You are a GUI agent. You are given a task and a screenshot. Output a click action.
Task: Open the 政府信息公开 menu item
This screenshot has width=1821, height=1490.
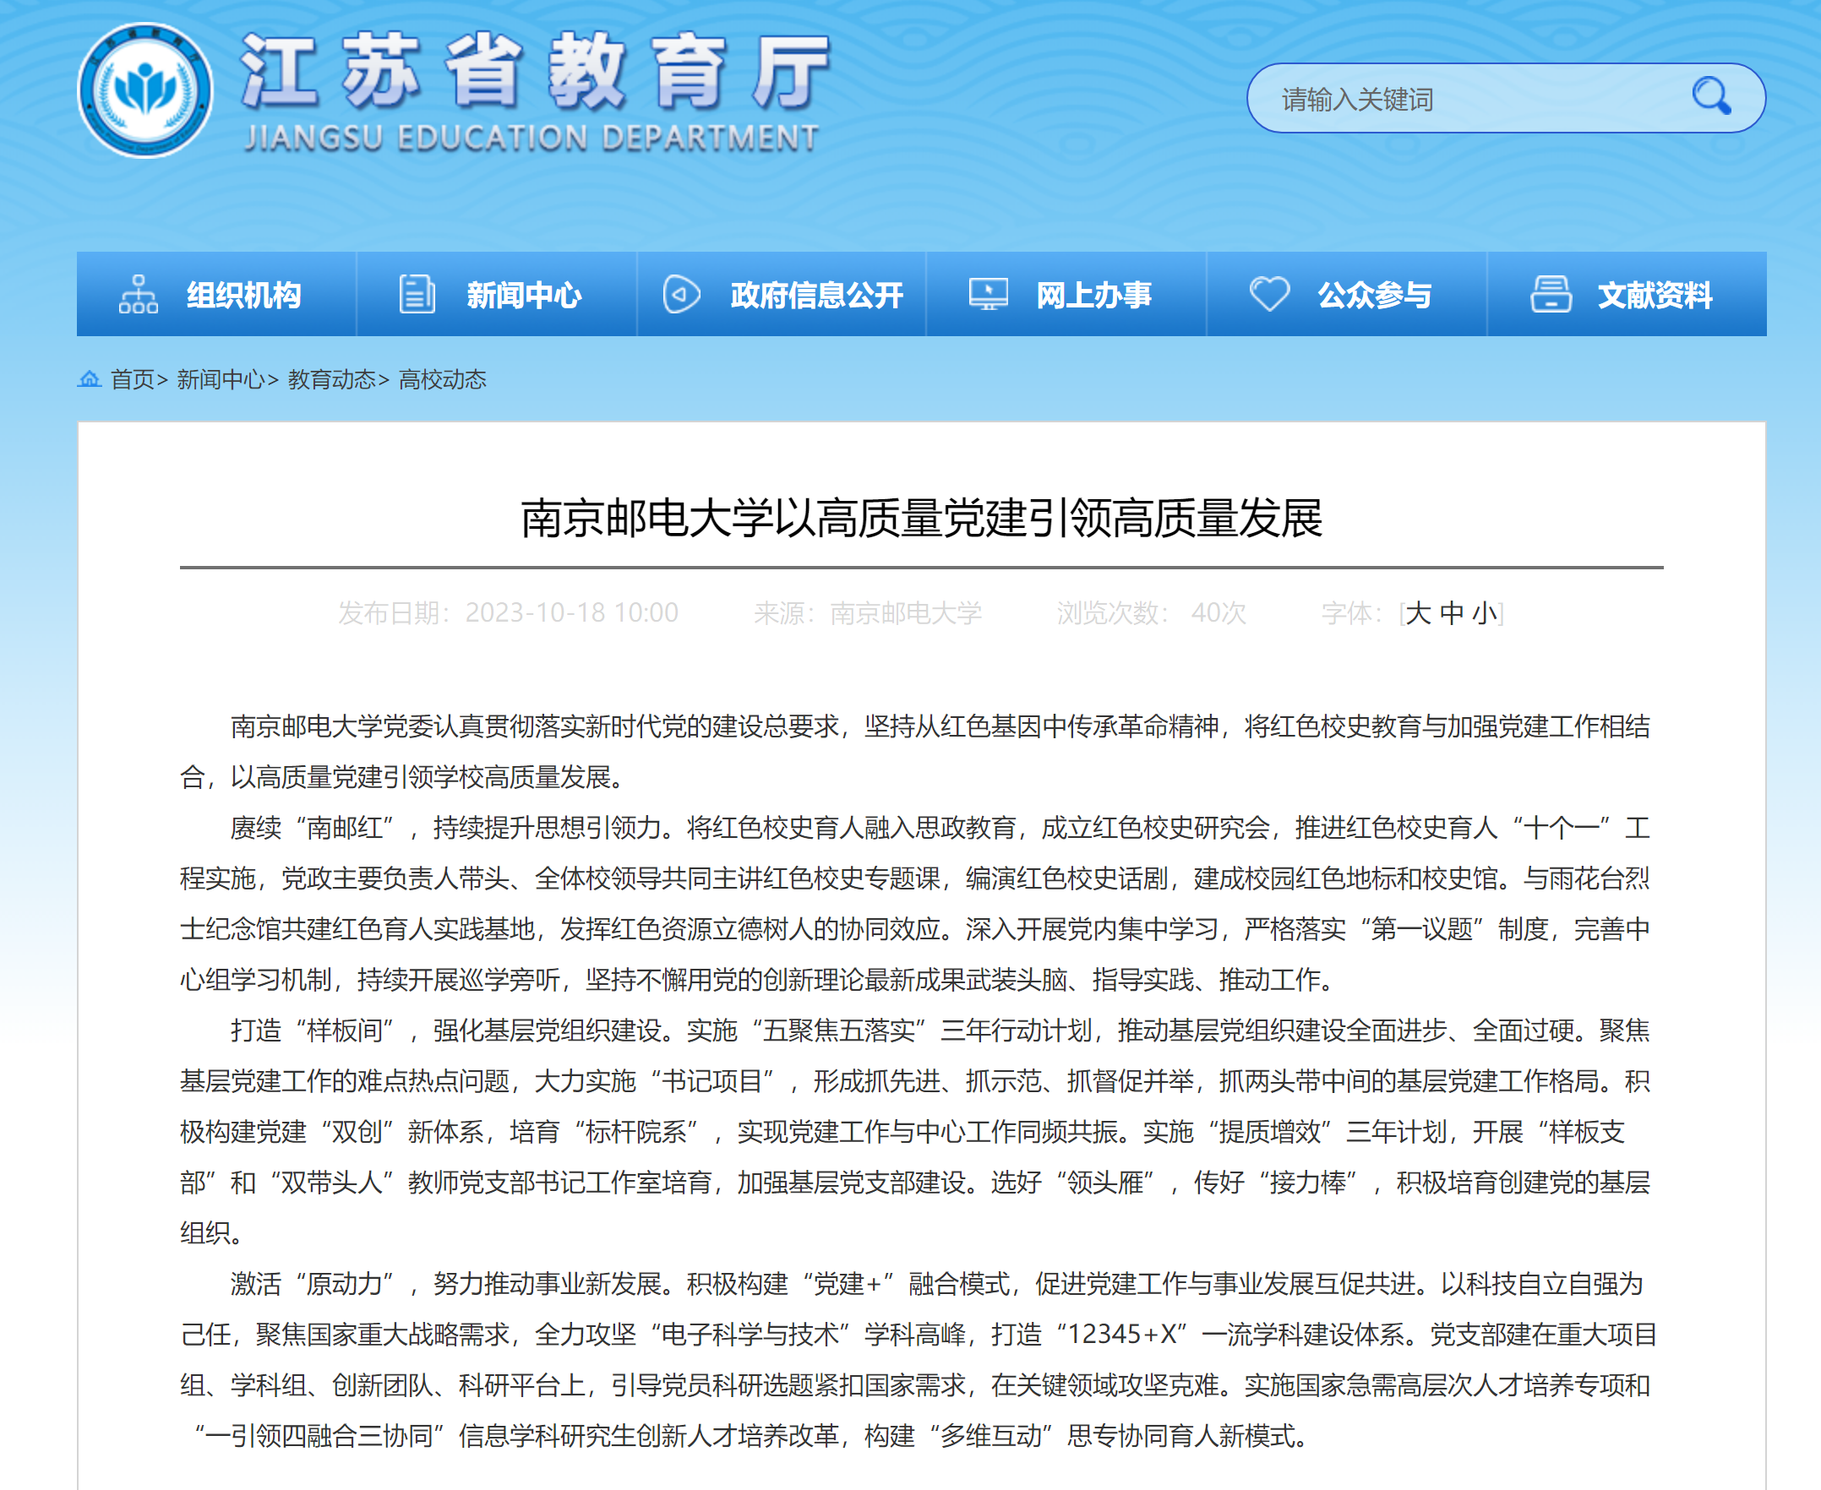click(x=815, y=296)
